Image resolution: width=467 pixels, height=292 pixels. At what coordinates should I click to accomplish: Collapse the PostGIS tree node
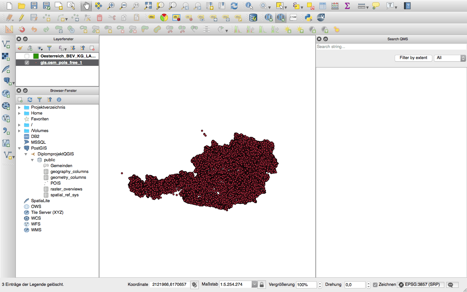19,148
